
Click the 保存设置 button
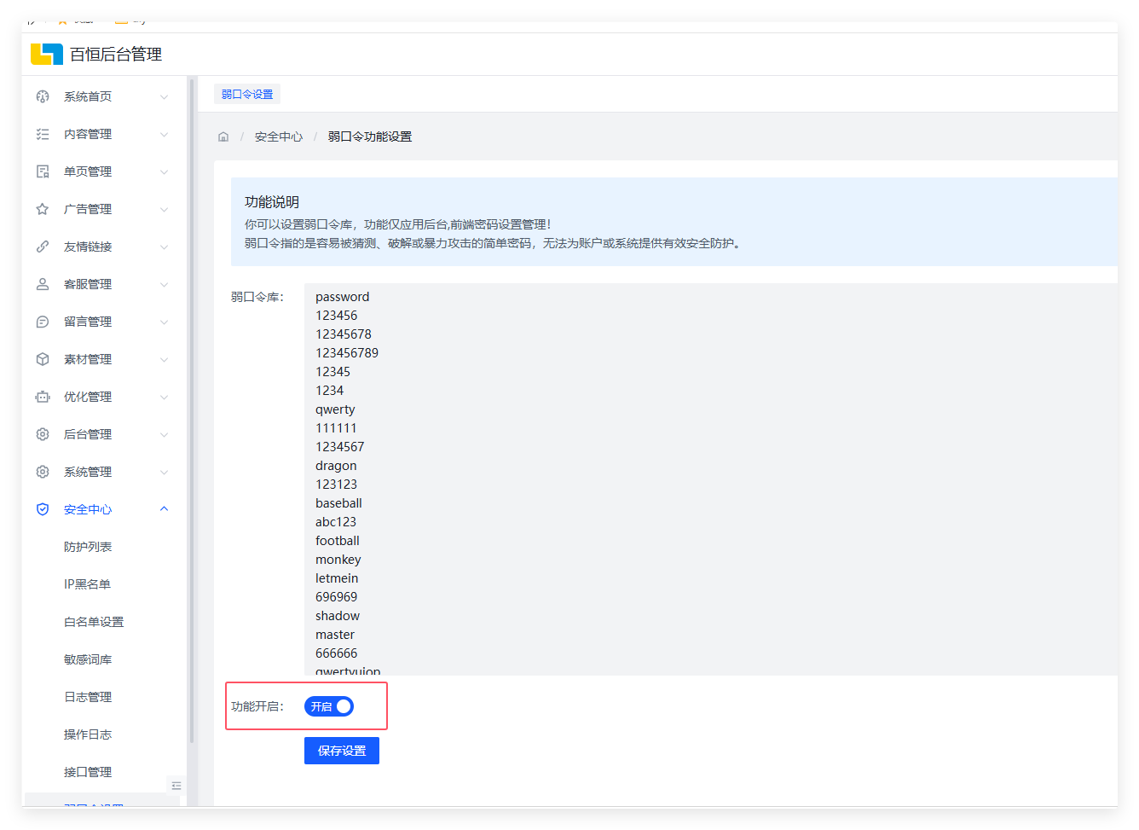(342, 751)
